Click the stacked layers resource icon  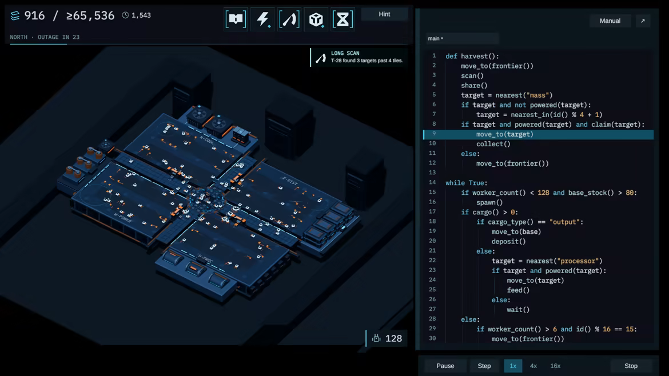pos(15,16)
